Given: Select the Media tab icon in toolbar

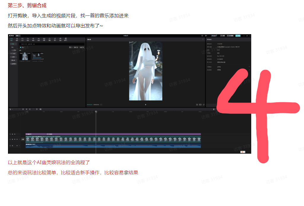Looking at the screenshot, I should click(x=12, y=39).
